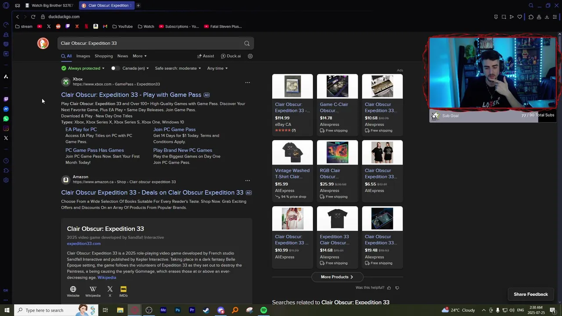Open the Wikipedia icon in the info card
The image size is (562, 316).
click(93, 291)
